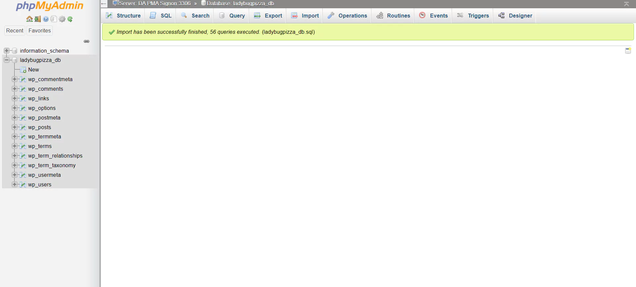This screenshot has height=287, width=636.
Task: Open the SQL tab
Action: click(x=161, y=16)
